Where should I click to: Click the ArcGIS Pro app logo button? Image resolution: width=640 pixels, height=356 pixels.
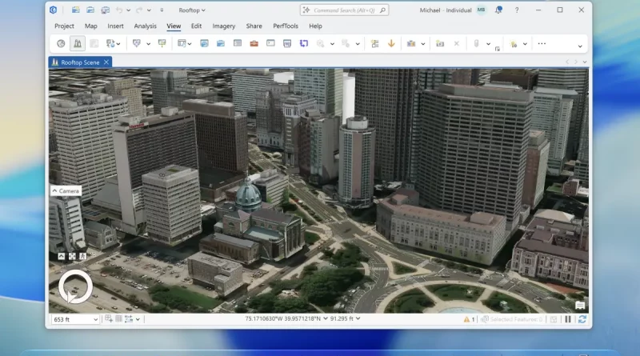[54, 10]
